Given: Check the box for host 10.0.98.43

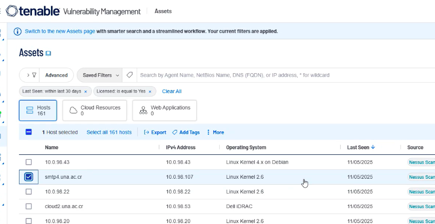Looking at the screenshot, I should [x=28, y=162].
